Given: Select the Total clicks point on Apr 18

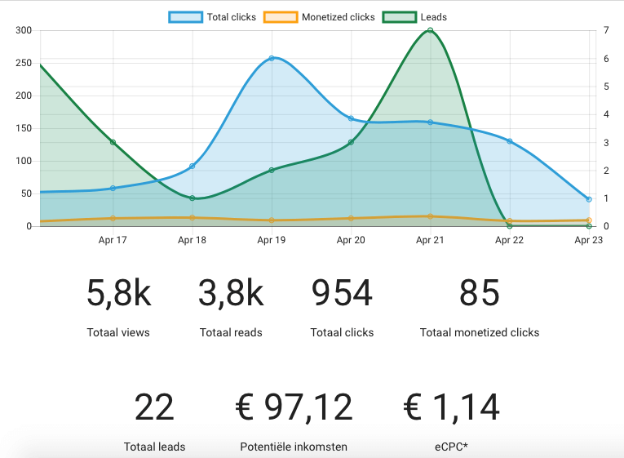Looking at the screenshot, I should click(x=193, y=166).
